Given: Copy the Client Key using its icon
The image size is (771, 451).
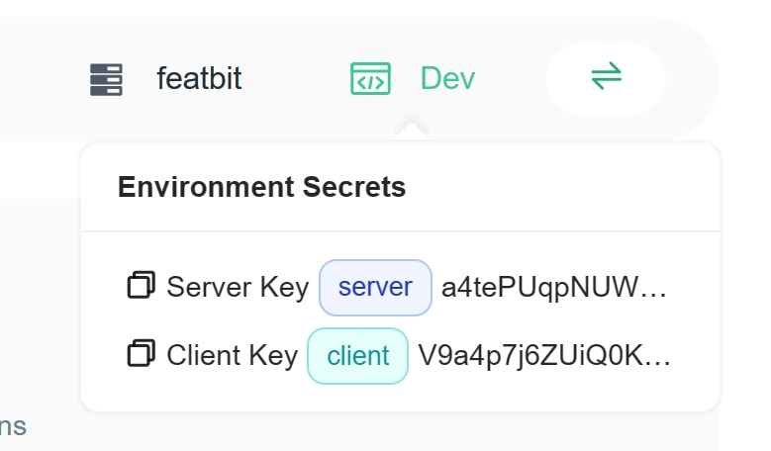Looking at the screenshot, I should tap(142, 354).
